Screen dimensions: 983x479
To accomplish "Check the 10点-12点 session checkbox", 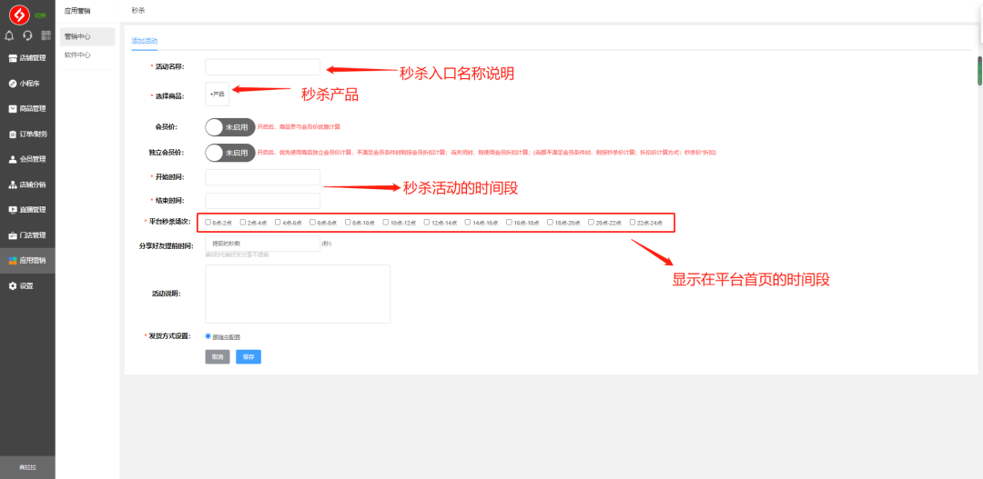I will [386, 223].
